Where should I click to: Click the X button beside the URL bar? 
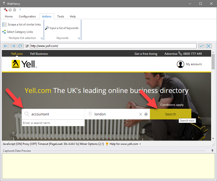(x=209, y=46)
